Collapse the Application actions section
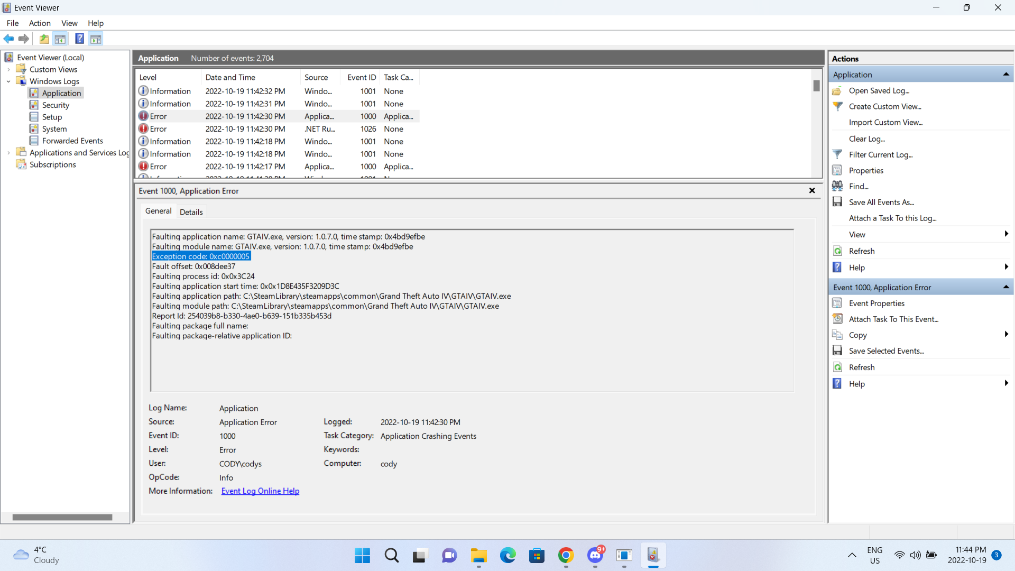Image resolution: width=1015 pixels, height=571 pixels. pos(1005,75)
